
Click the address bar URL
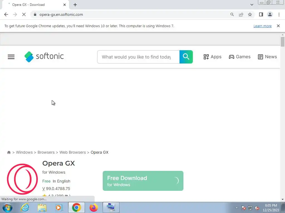point(61,14)
